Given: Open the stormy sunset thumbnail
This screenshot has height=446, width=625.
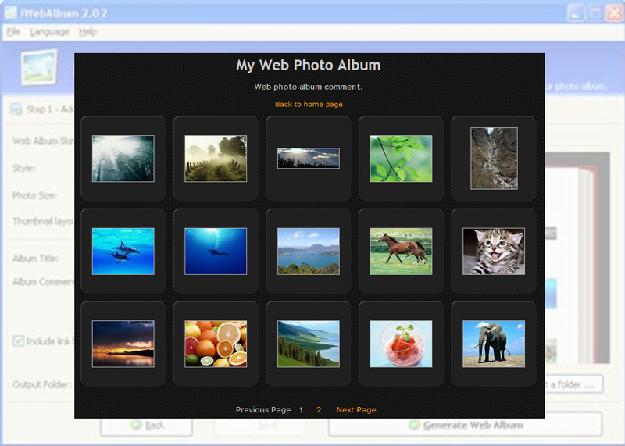Looking at the screenshot, I should point(123,344).
